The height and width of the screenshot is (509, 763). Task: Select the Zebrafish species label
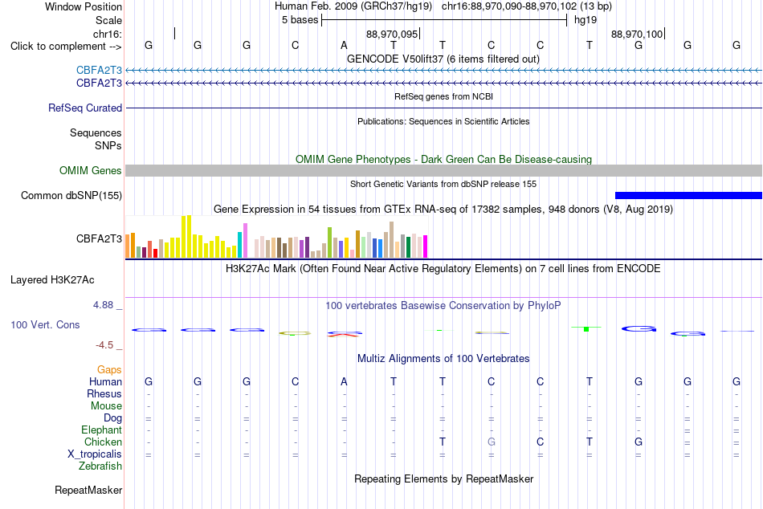tap(100, 466)
